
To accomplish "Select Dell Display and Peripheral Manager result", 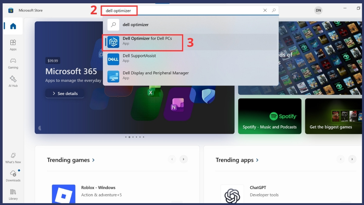I will [x=191, y=76].
